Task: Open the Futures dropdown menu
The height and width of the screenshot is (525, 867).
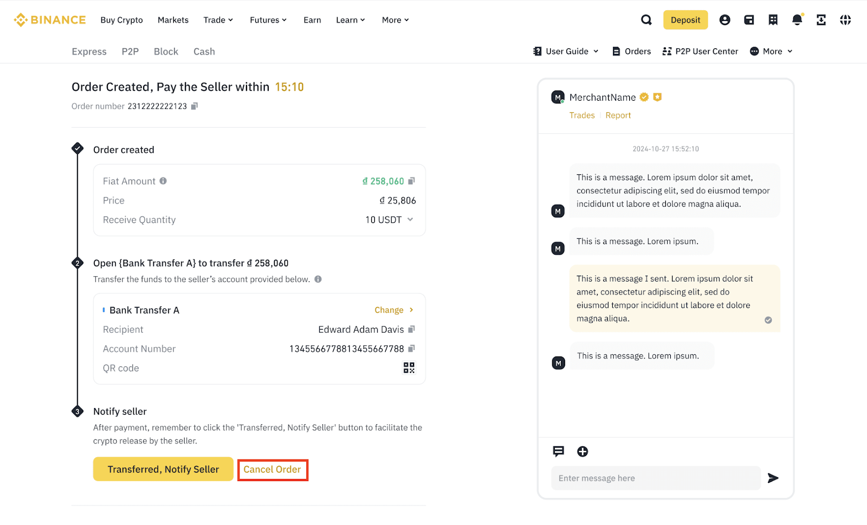Action: point(268,20)
